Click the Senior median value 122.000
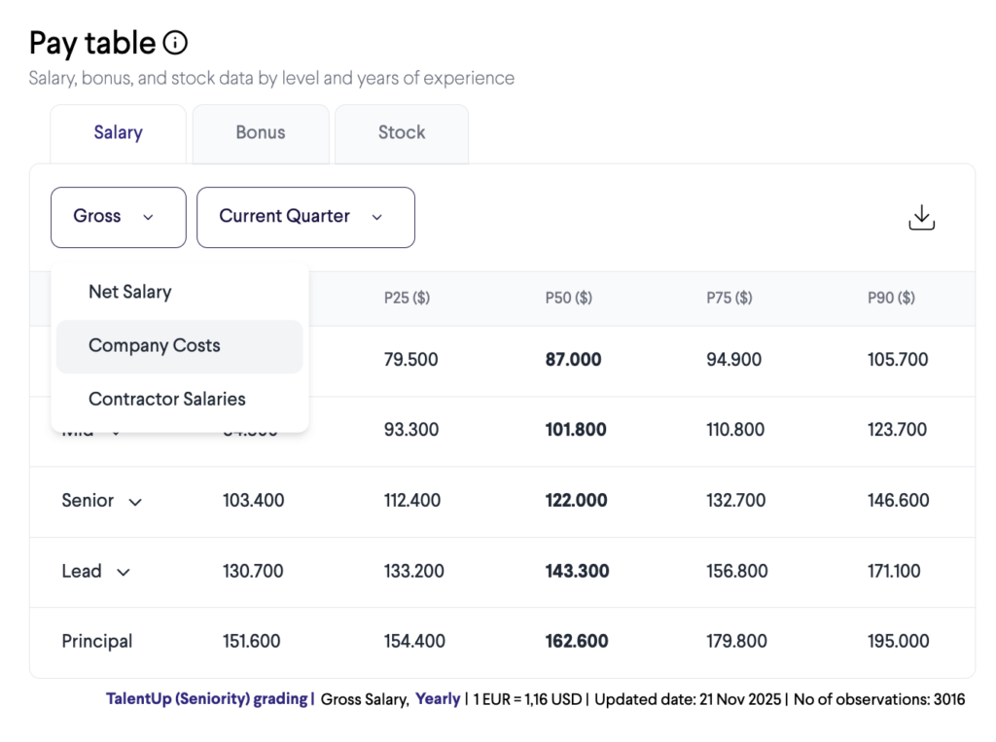This screenshot has width=996, height=742. (576, 501)
